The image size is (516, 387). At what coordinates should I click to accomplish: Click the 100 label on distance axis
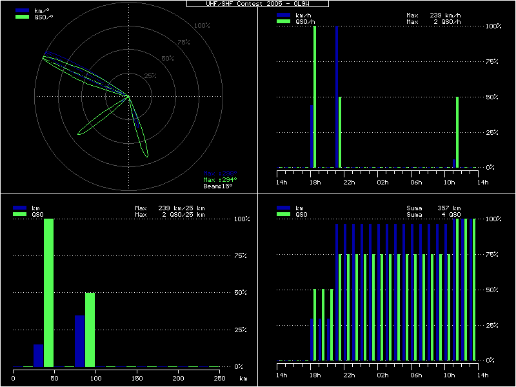click(x=95, y=379)
